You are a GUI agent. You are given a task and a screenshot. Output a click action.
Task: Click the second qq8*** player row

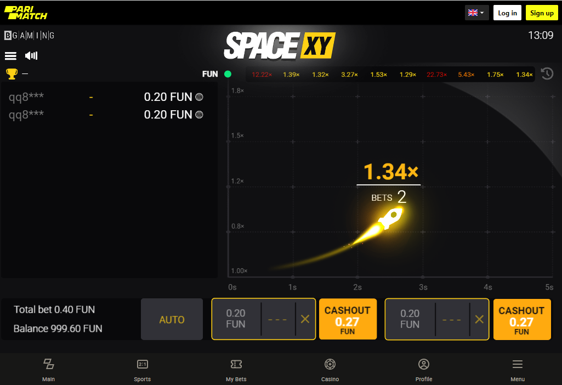coord(106,115)
